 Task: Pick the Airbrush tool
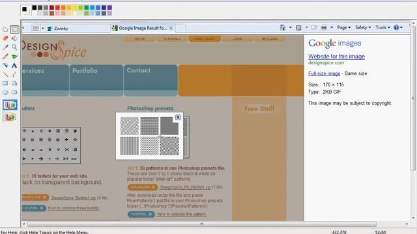tap(5, 65)
